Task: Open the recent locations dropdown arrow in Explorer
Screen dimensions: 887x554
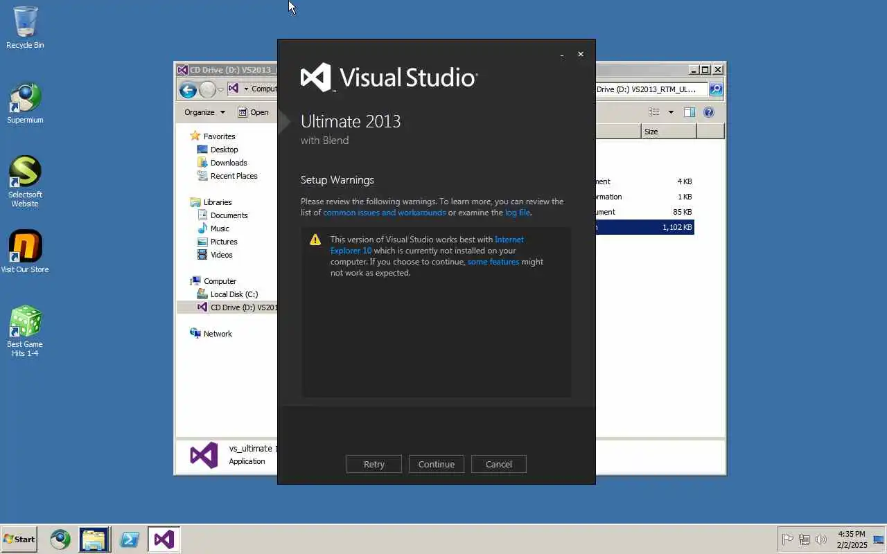Action: (221, 89)
